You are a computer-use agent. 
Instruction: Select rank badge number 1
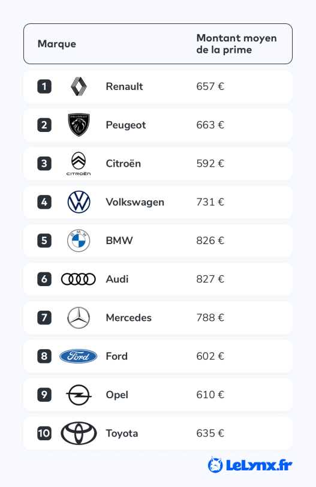click(44, 86)
